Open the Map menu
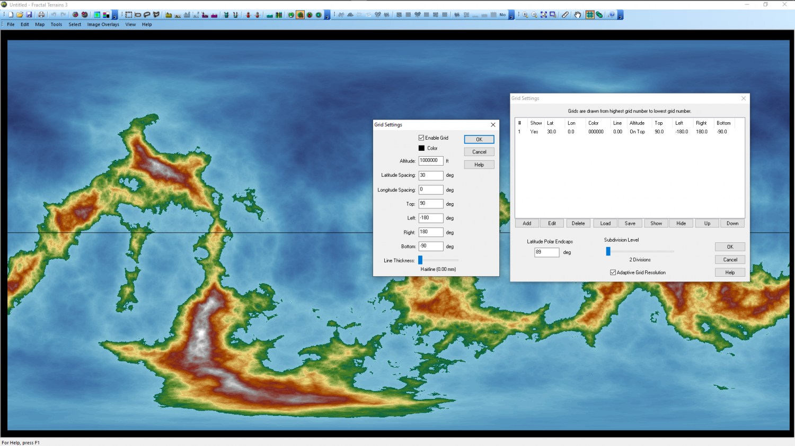The height and width of the screenshot is (446, 795). pyautogui.click(x=40, y=24)
